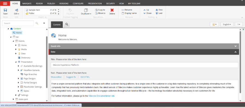Click the Show editor link
The width and height of the screenshot is (245, 108).
click(56, 77)
